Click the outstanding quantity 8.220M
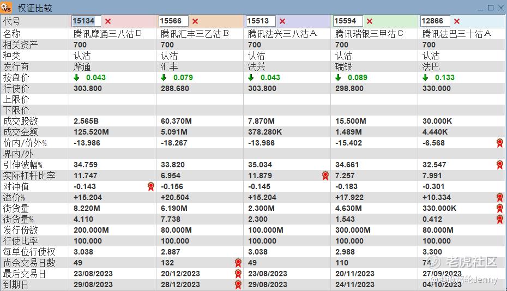507x291 pixels. [x=87, y=209]
